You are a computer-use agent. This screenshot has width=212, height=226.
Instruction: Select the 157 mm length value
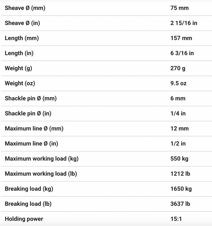[x=181, y=38]
